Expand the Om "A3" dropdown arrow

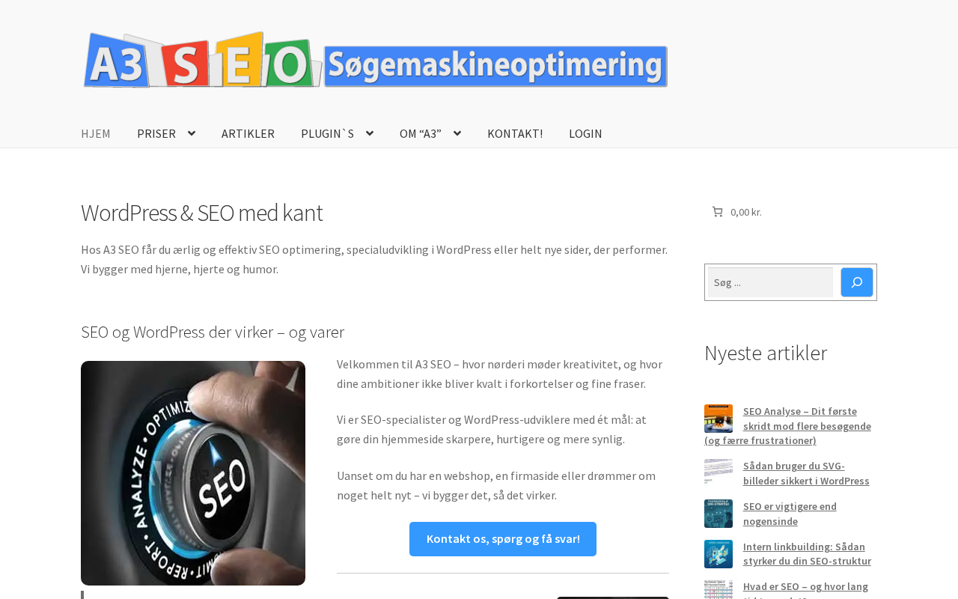[x=457, y=133]
